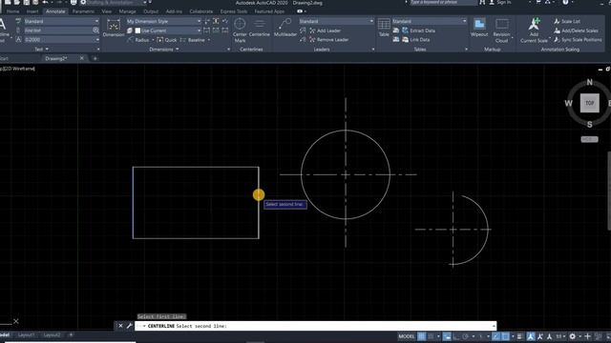611x343 pixels.
Task: Switch to the Output ribbon tab
Action: [x=151, y=11]
